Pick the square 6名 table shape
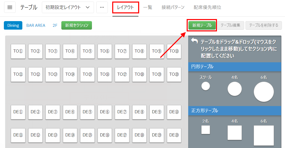 coord(264,135)
